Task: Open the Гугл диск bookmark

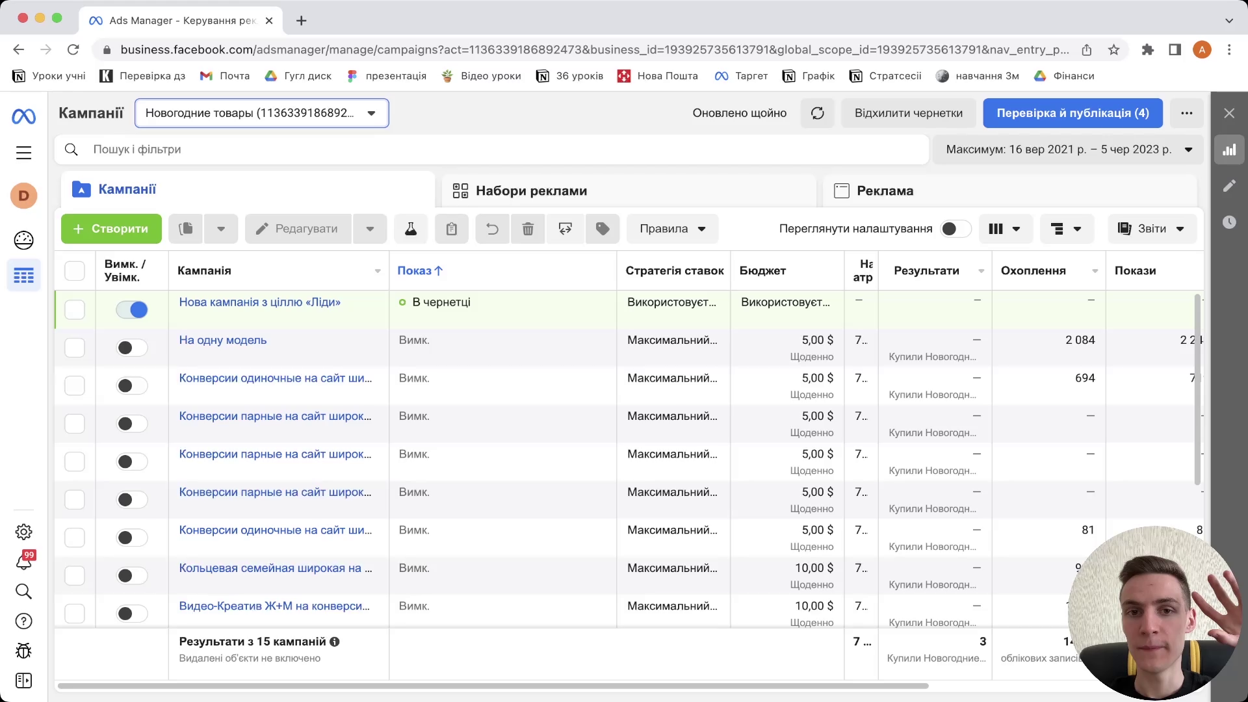Action: [x=298, y=76]
